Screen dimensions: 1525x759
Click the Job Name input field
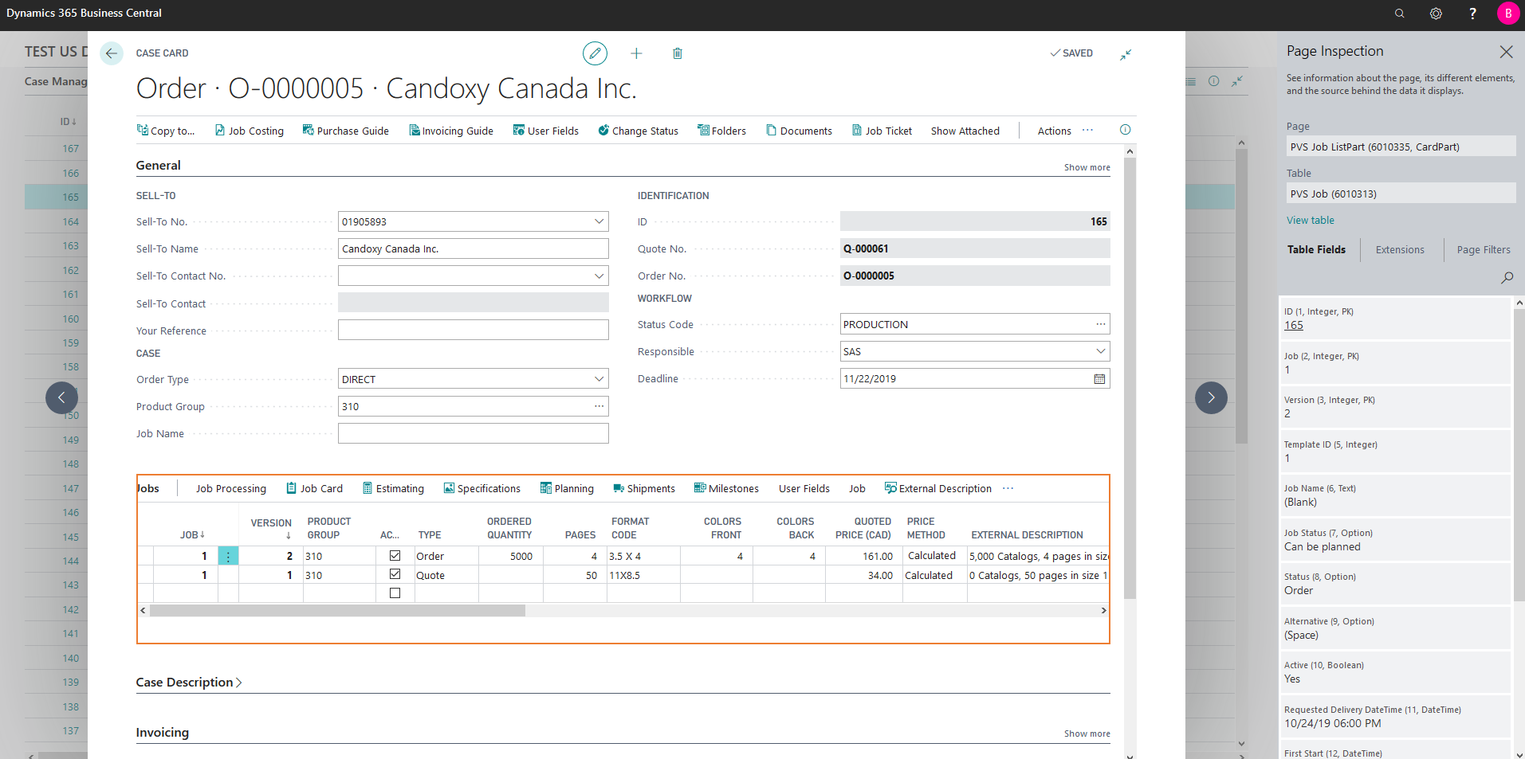(473, 433)
